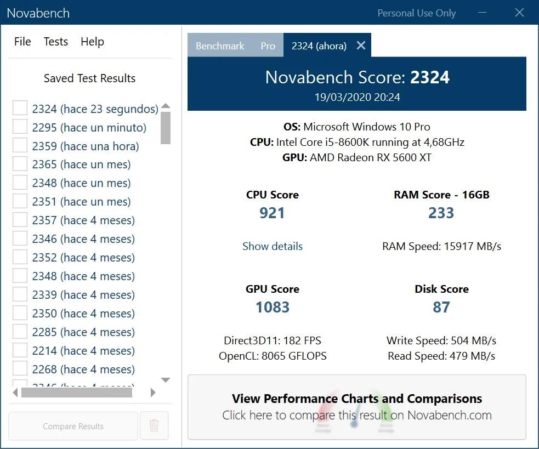Select the 2365 (hace un mes) checkbox
This screenshot has width=539, height=449.
coord(20,164)
